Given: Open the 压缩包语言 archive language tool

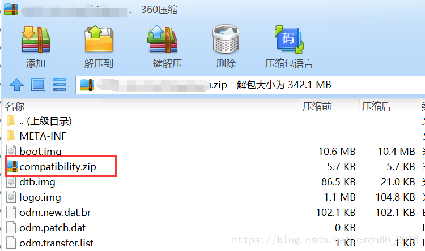Looking at the screenshot, I should coord(289,40).
